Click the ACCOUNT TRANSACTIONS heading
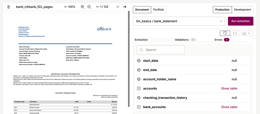The height and width of the screenshot is (114, 260). tap(65, 93)
